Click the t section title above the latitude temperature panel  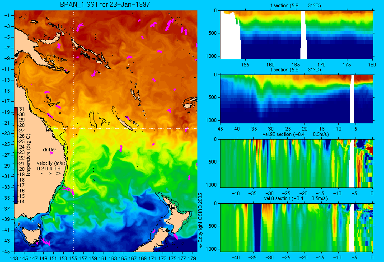[295, 70]
